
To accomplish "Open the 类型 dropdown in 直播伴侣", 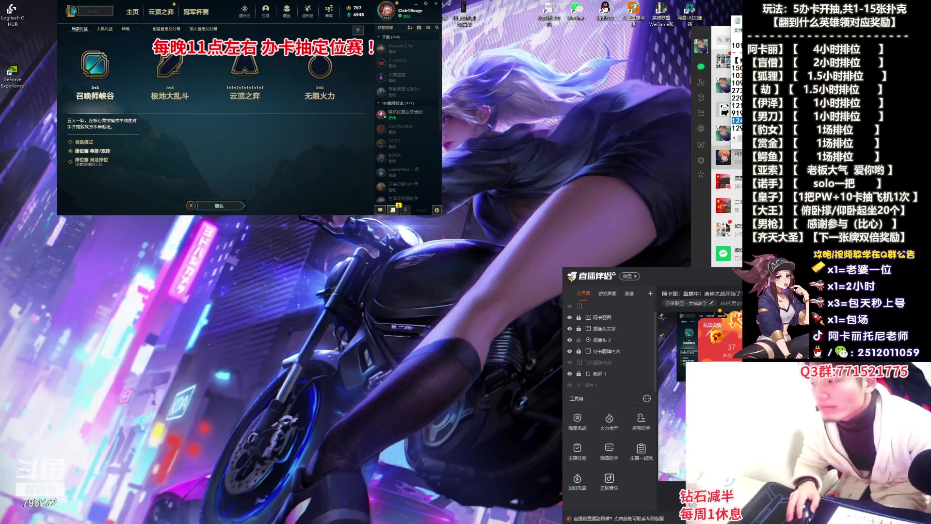I will coord(630,276).
